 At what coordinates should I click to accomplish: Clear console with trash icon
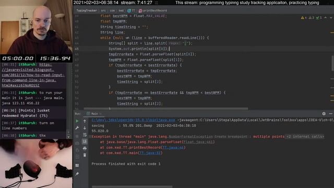[x=85, y=155]
